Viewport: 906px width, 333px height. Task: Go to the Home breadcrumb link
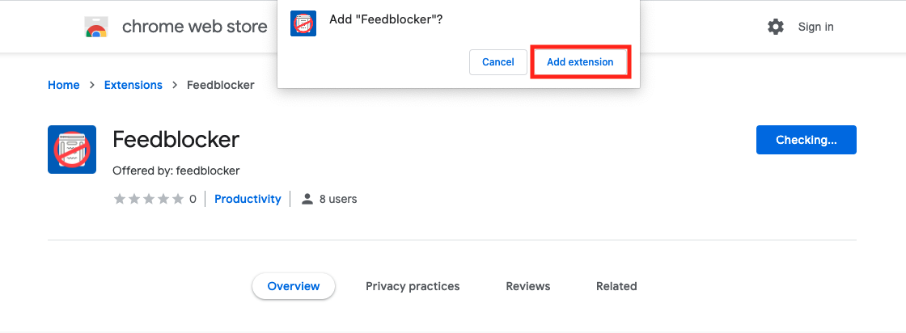(64, 85)
